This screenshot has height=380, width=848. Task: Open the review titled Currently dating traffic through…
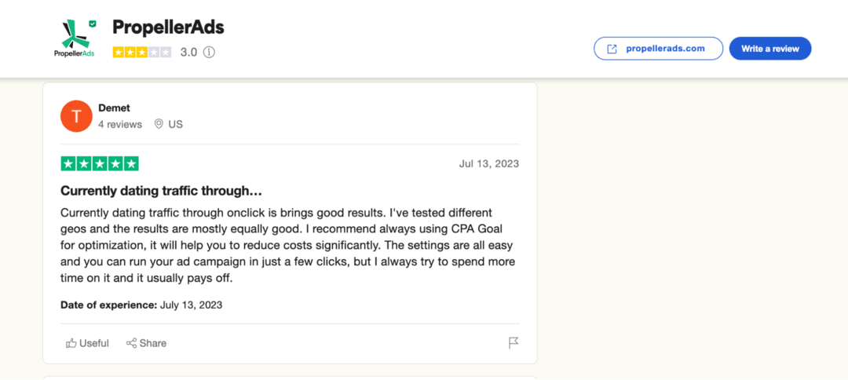[x=161, y=191]
